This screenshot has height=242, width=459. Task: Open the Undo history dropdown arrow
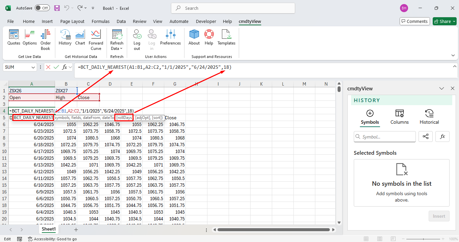[73, 8]
